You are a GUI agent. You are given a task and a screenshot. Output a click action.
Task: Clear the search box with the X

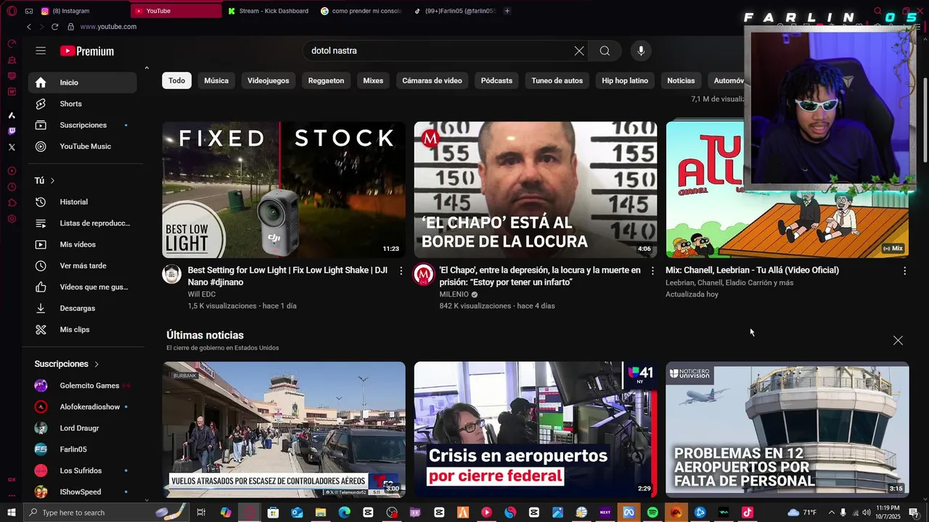[x=579, y=51]
